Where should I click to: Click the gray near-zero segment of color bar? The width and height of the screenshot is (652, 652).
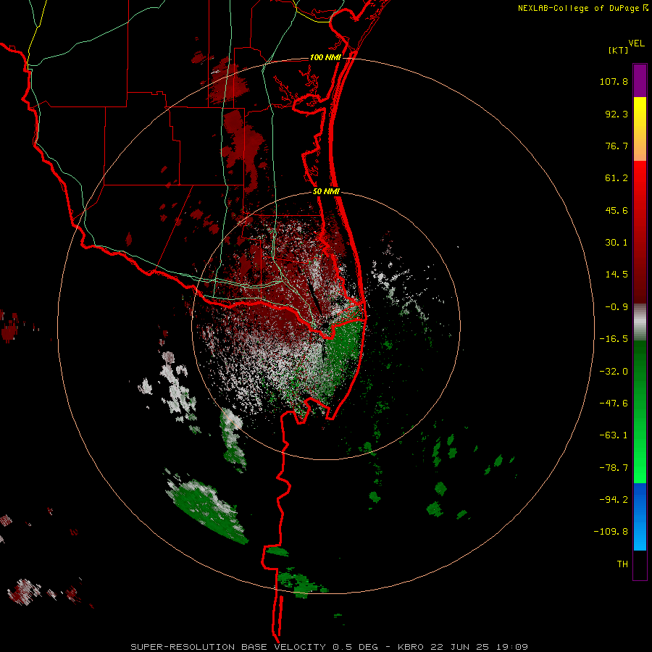(x=640, y=322)
